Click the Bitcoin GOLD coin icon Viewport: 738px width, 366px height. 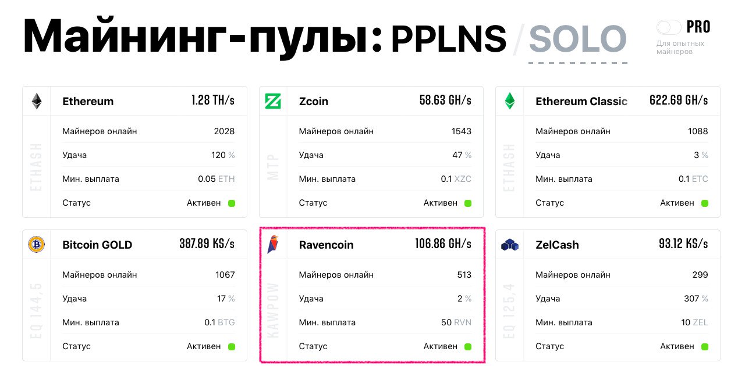[x=36, y=245]
